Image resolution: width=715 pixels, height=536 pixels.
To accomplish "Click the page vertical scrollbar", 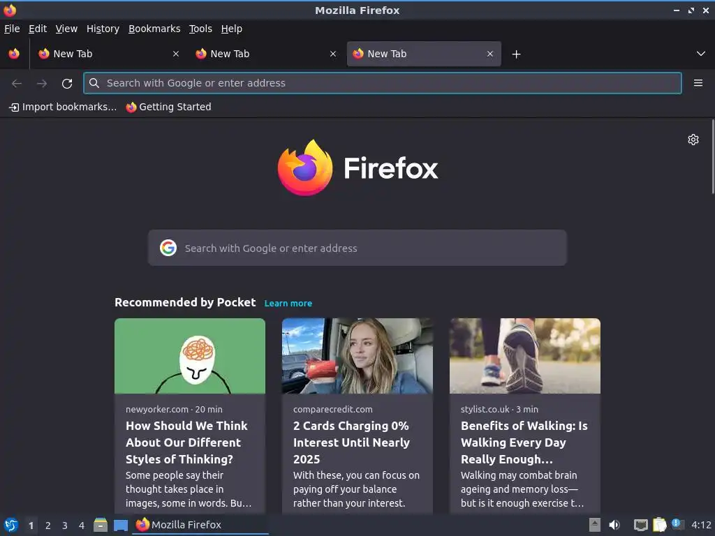I will (713, 157).
